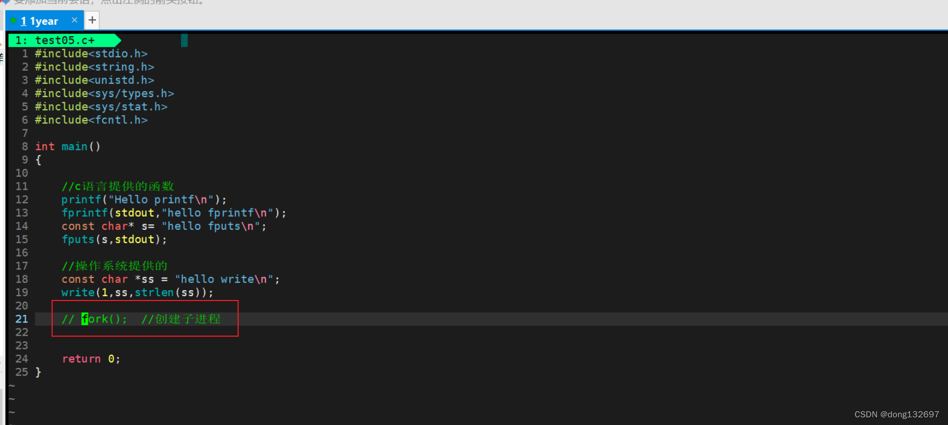Click the 'int main()' declaration
This screenshot has width=948, height=425.
click(x=67, y=146)
